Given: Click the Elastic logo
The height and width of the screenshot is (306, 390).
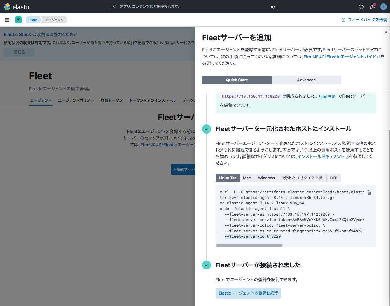Looking at the screenshot, I should click(x=17, y=7).
